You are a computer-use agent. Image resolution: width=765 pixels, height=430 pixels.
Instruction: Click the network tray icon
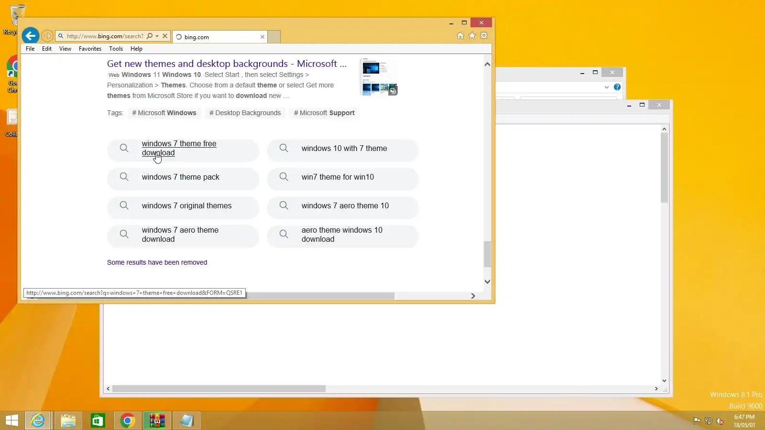tap(709, 421)
